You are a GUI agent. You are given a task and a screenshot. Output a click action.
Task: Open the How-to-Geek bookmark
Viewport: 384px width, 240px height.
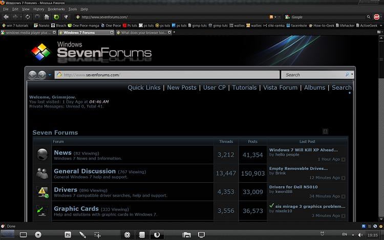pyautogui.click(x=322, y=26)
